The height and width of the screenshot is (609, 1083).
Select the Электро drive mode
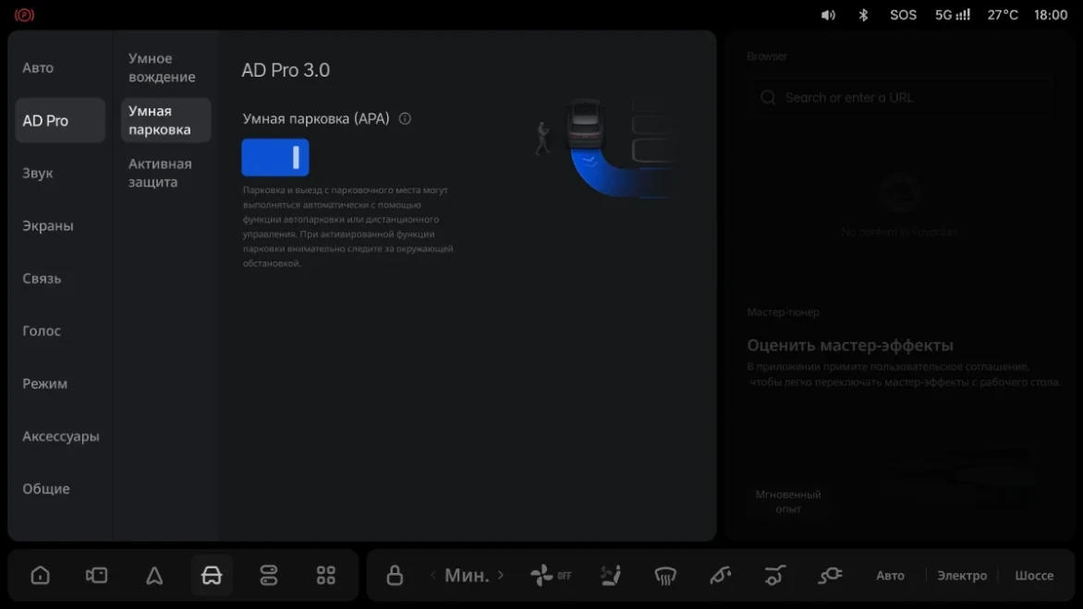tap(962, 575)
